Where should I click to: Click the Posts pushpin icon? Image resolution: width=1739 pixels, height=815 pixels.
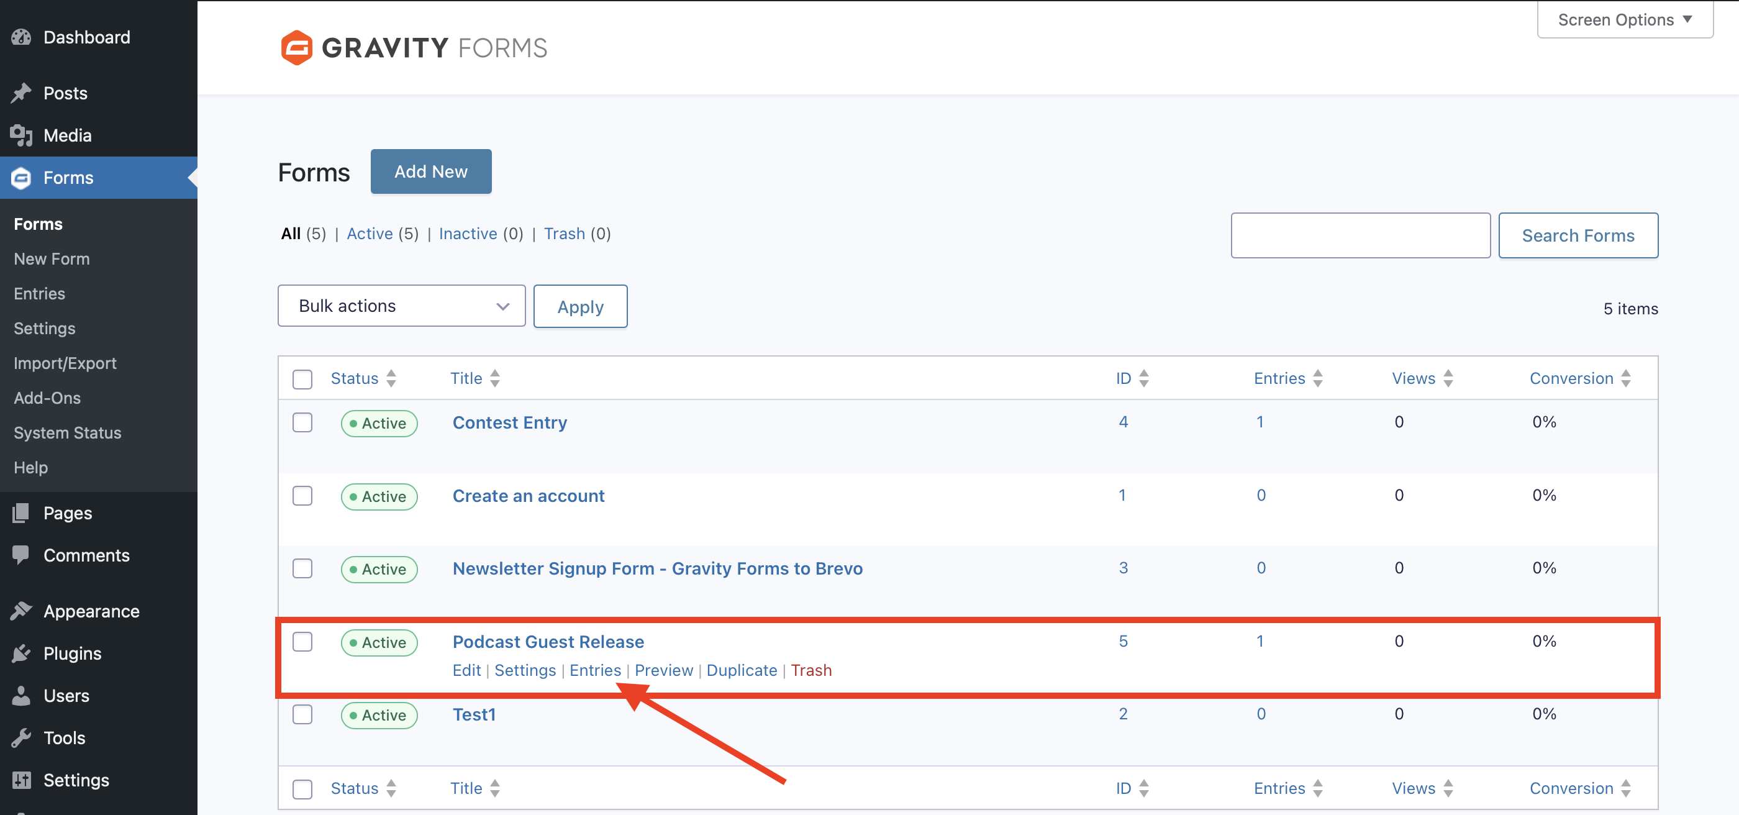pyautogui.click(x=21, y=93)
